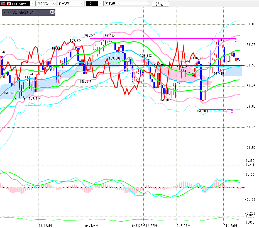Click the 04月24日 date on time axis
259x228 pixels.
click(92, 225)
